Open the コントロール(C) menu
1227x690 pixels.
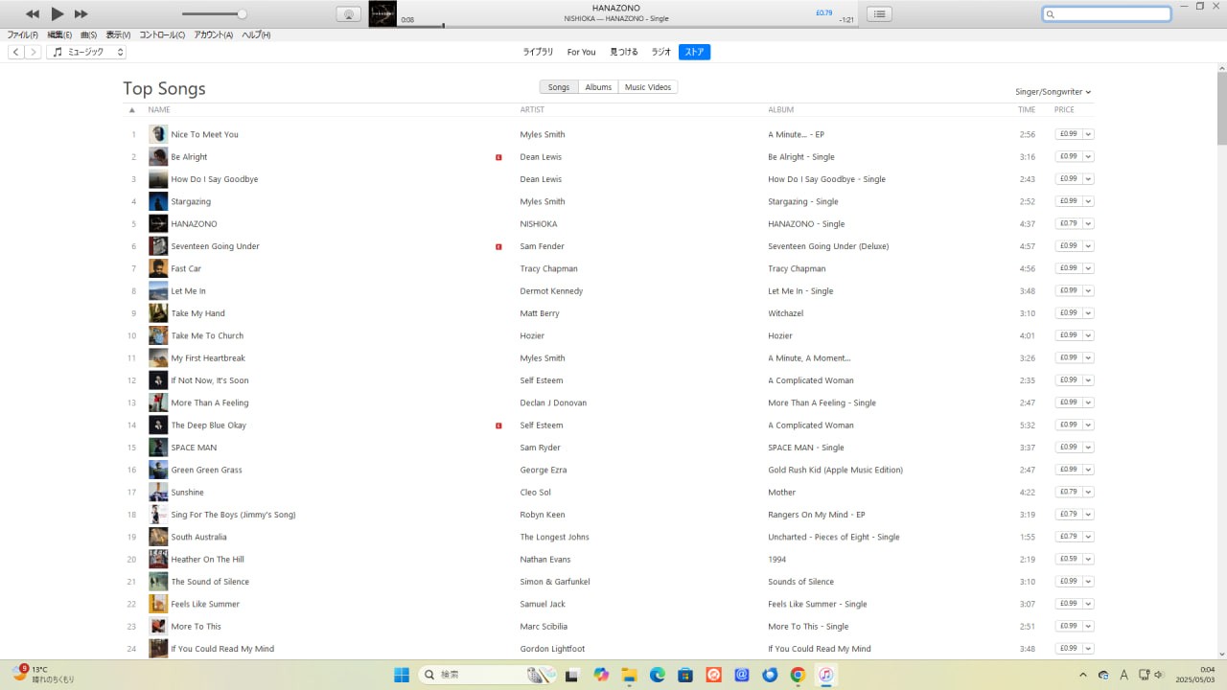(x=162, y=34)
